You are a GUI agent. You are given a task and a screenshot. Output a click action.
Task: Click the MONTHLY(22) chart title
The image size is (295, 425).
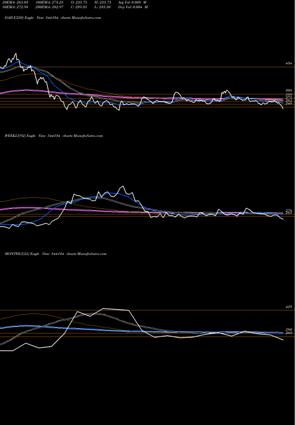(55, 254)
